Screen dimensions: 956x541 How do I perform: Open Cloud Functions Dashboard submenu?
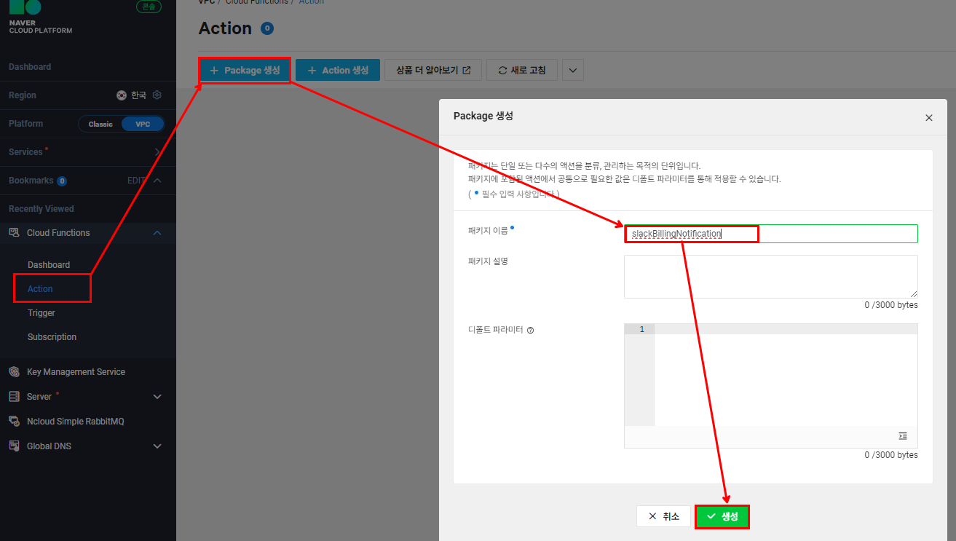[x=49, y=265]
